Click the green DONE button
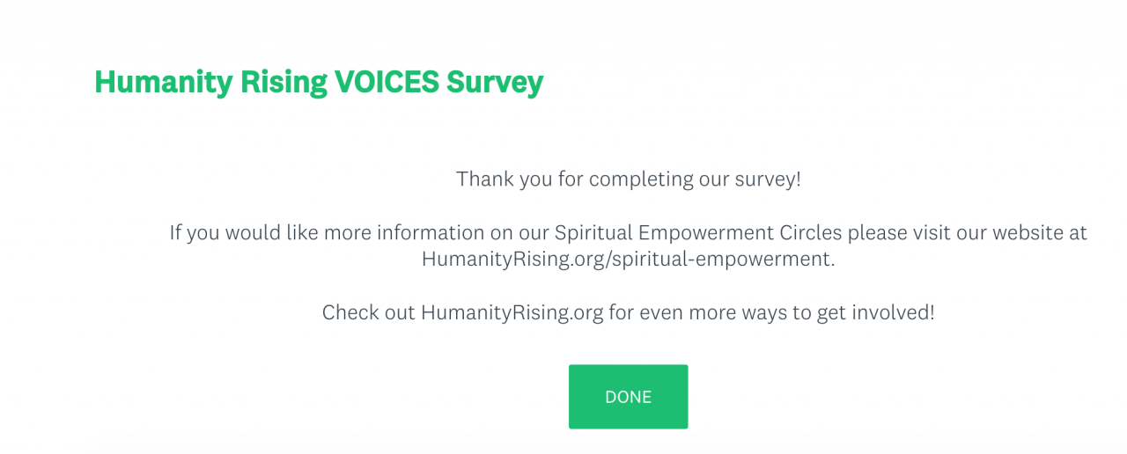 click(x=628, y=397)
